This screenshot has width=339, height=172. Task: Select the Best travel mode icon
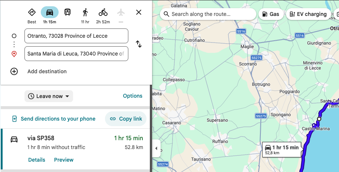(x=32, y=12)
